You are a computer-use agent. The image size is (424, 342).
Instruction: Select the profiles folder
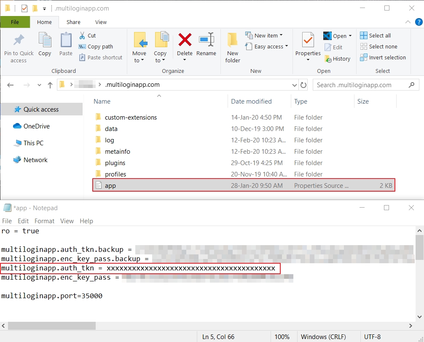[x=115, y=174]
